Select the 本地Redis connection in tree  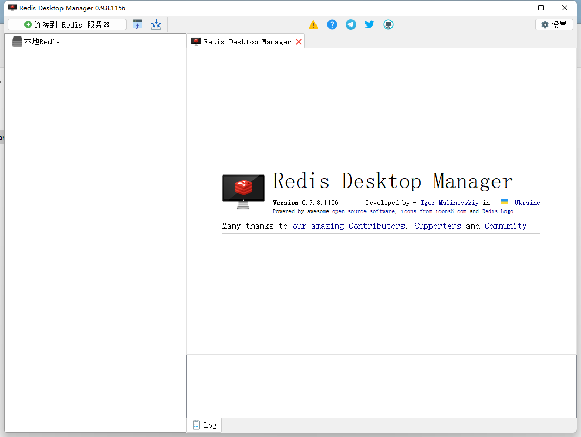pos(42,42)
